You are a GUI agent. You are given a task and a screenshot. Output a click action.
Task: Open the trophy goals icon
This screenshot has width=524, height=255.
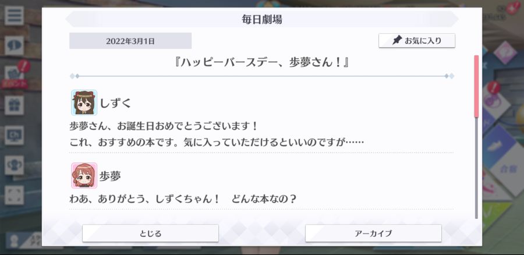pos(14,165)
